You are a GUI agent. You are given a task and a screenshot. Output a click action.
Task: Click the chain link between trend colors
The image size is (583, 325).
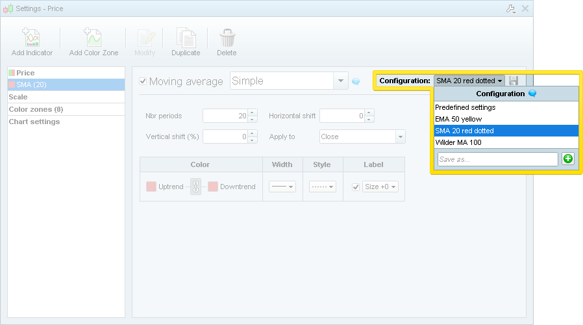click(195, 187)
